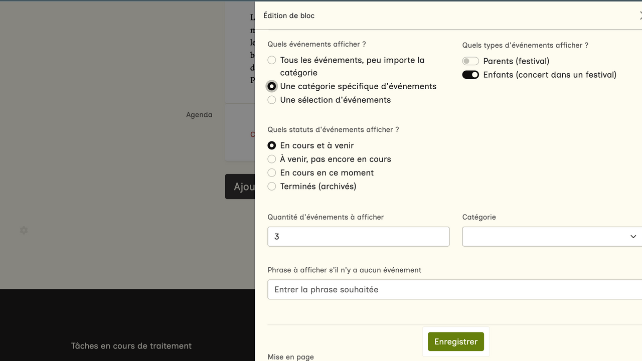Click the 'Mise en page' section heading
The width and height of the screenshot is (642, 361).
click(x=291, y=357)
